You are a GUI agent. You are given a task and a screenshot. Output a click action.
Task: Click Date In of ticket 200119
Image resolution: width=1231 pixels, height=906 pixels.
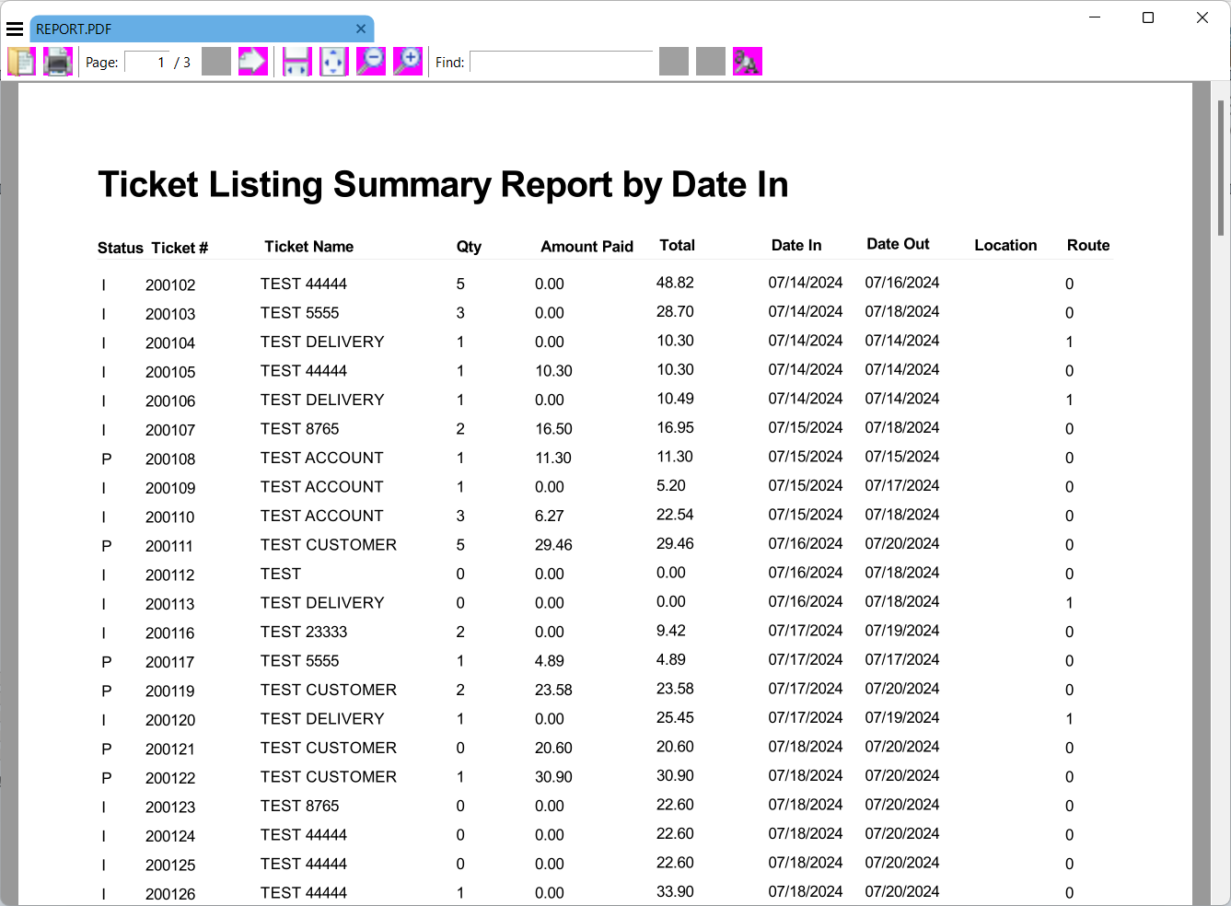pos(806,689)
